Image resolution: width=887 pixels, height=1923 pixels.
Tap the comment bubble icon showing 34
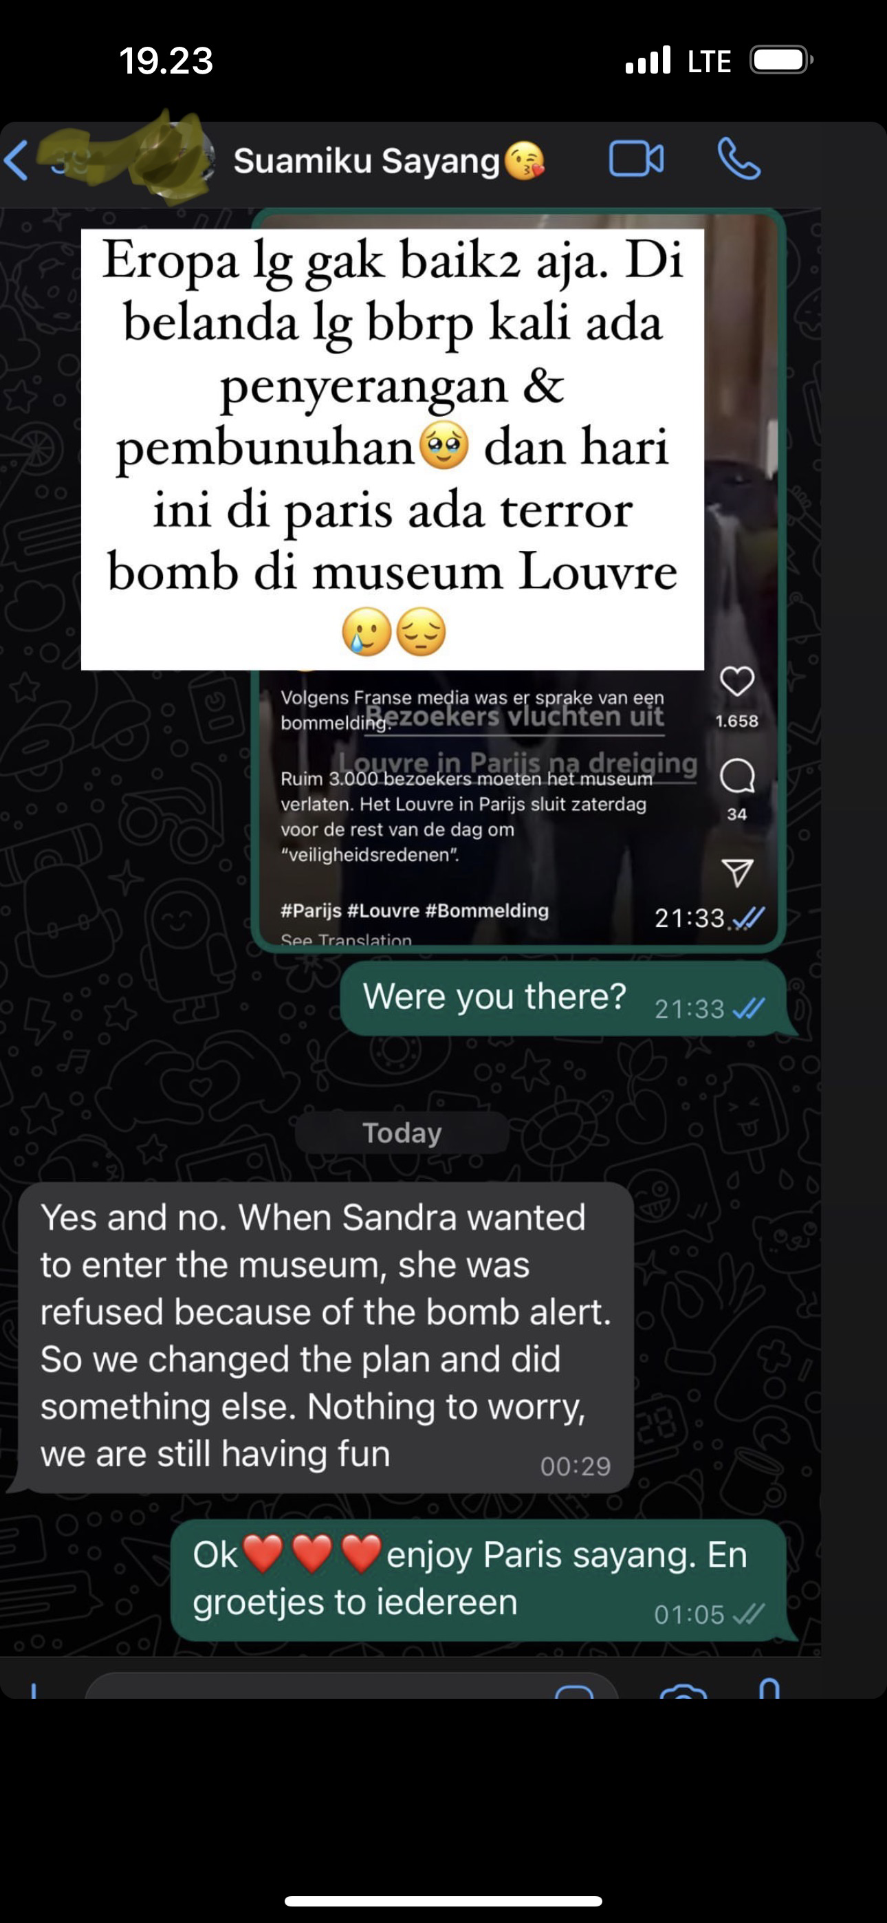(737, 776)
